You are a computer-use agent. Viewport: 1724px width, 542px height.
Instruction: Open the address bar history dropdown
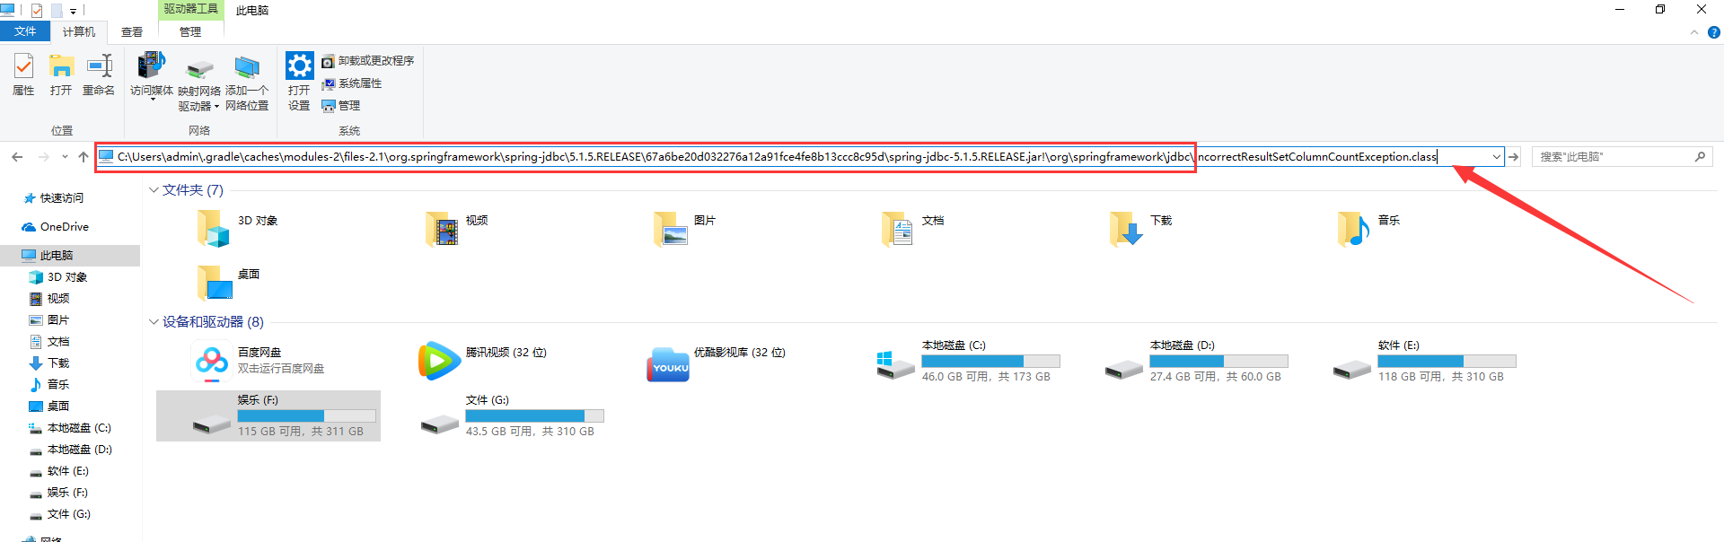pyautogui.click(x=1496, y=157)
